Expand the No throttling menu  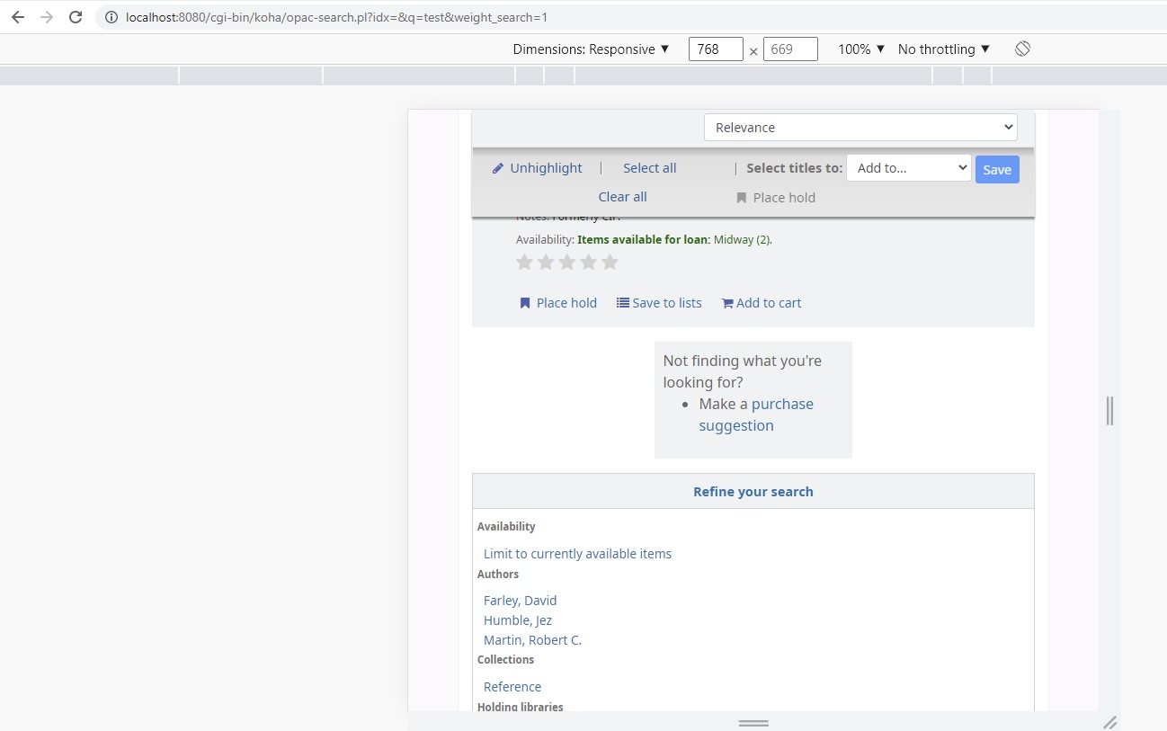tap(943, 49)
